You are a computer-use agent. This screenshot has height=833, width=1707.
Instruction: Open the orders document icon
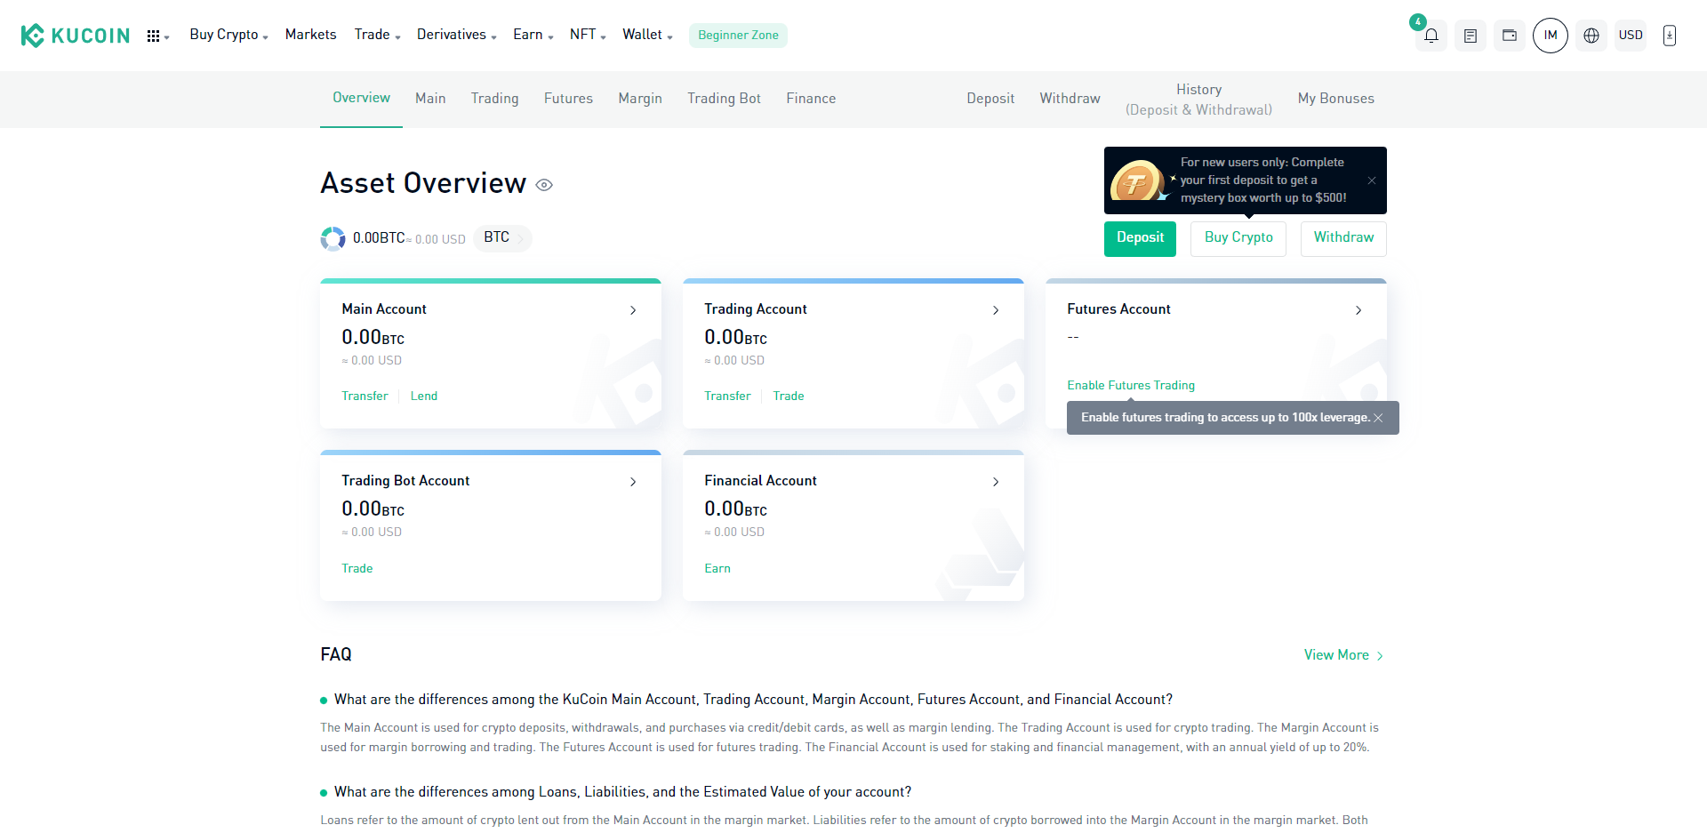(x=1471, y=36)
